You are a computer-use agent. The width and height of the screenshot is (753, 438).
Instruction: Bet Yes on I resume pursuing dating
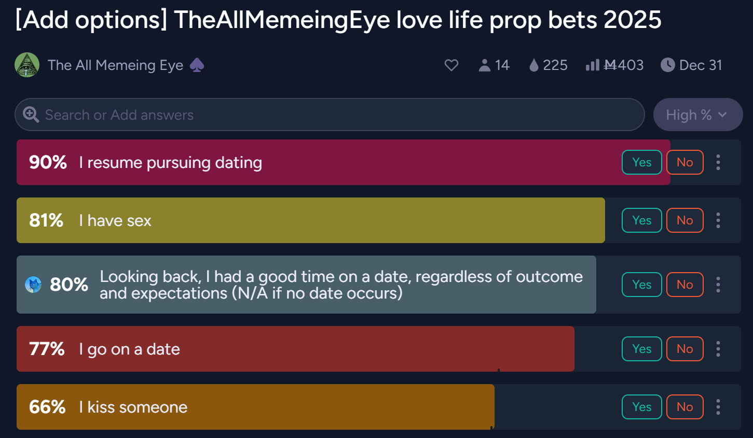point(642,162)
